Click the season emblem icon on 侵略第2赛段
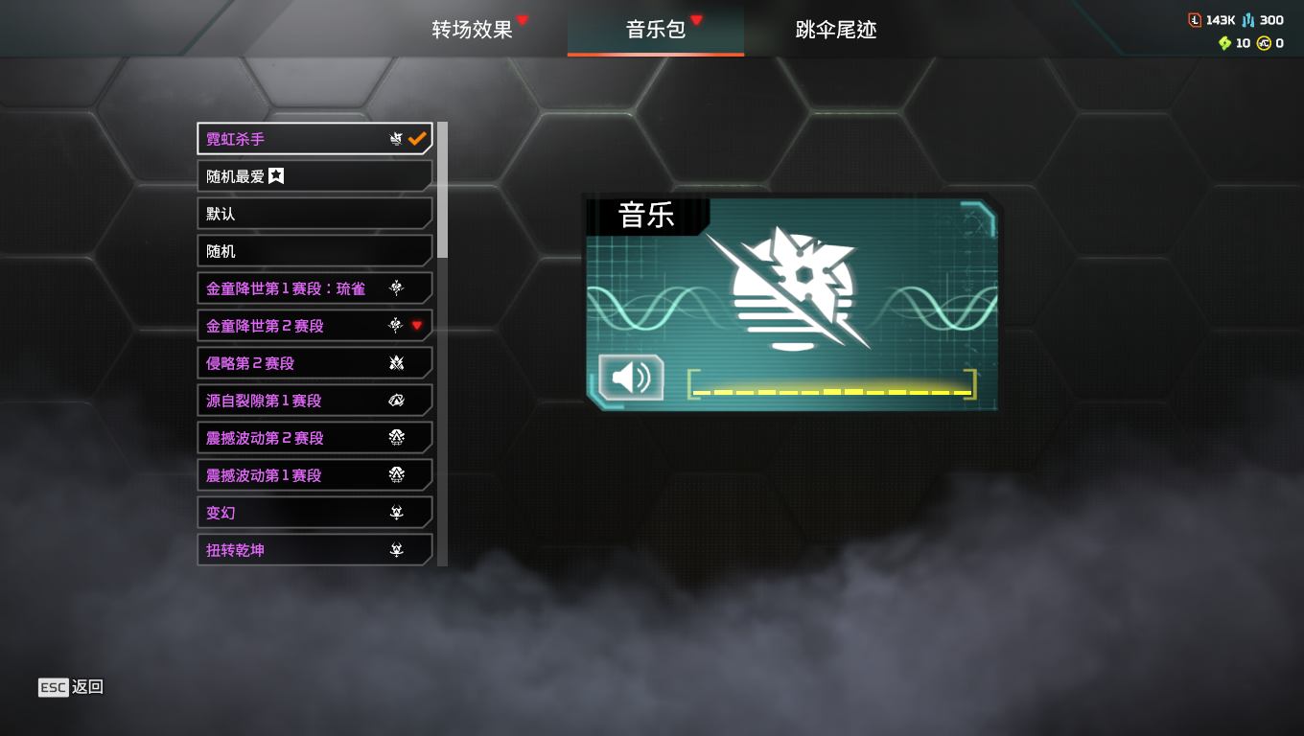 (396, 363)
